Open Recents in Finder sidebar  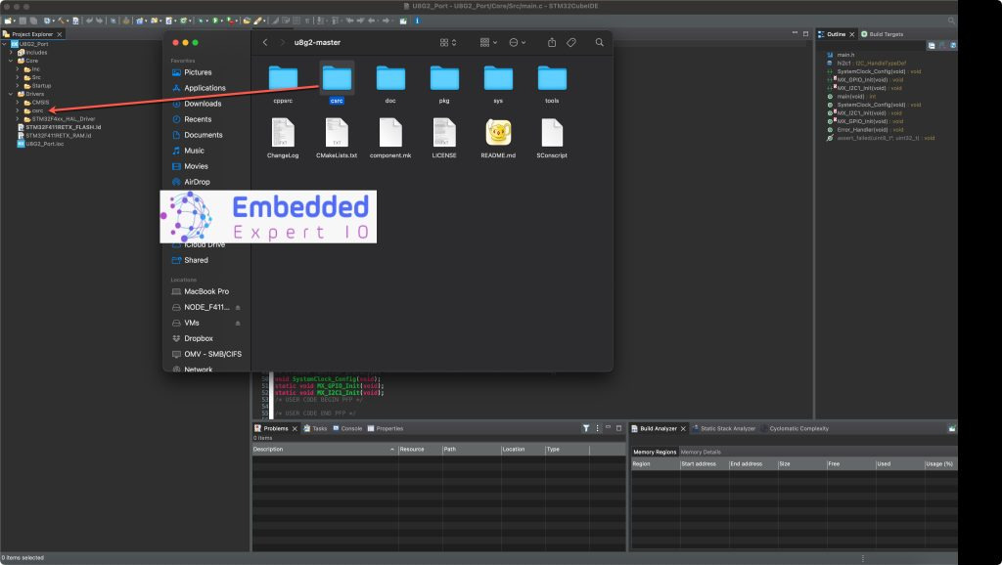point(192,119)
